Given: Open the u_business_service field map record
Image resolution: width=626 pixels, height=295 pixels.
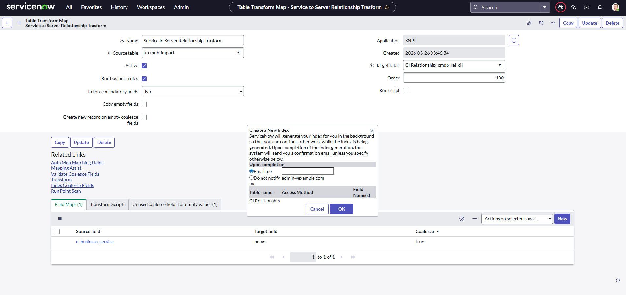Looking at the screenshot, I should coord(95,242).
